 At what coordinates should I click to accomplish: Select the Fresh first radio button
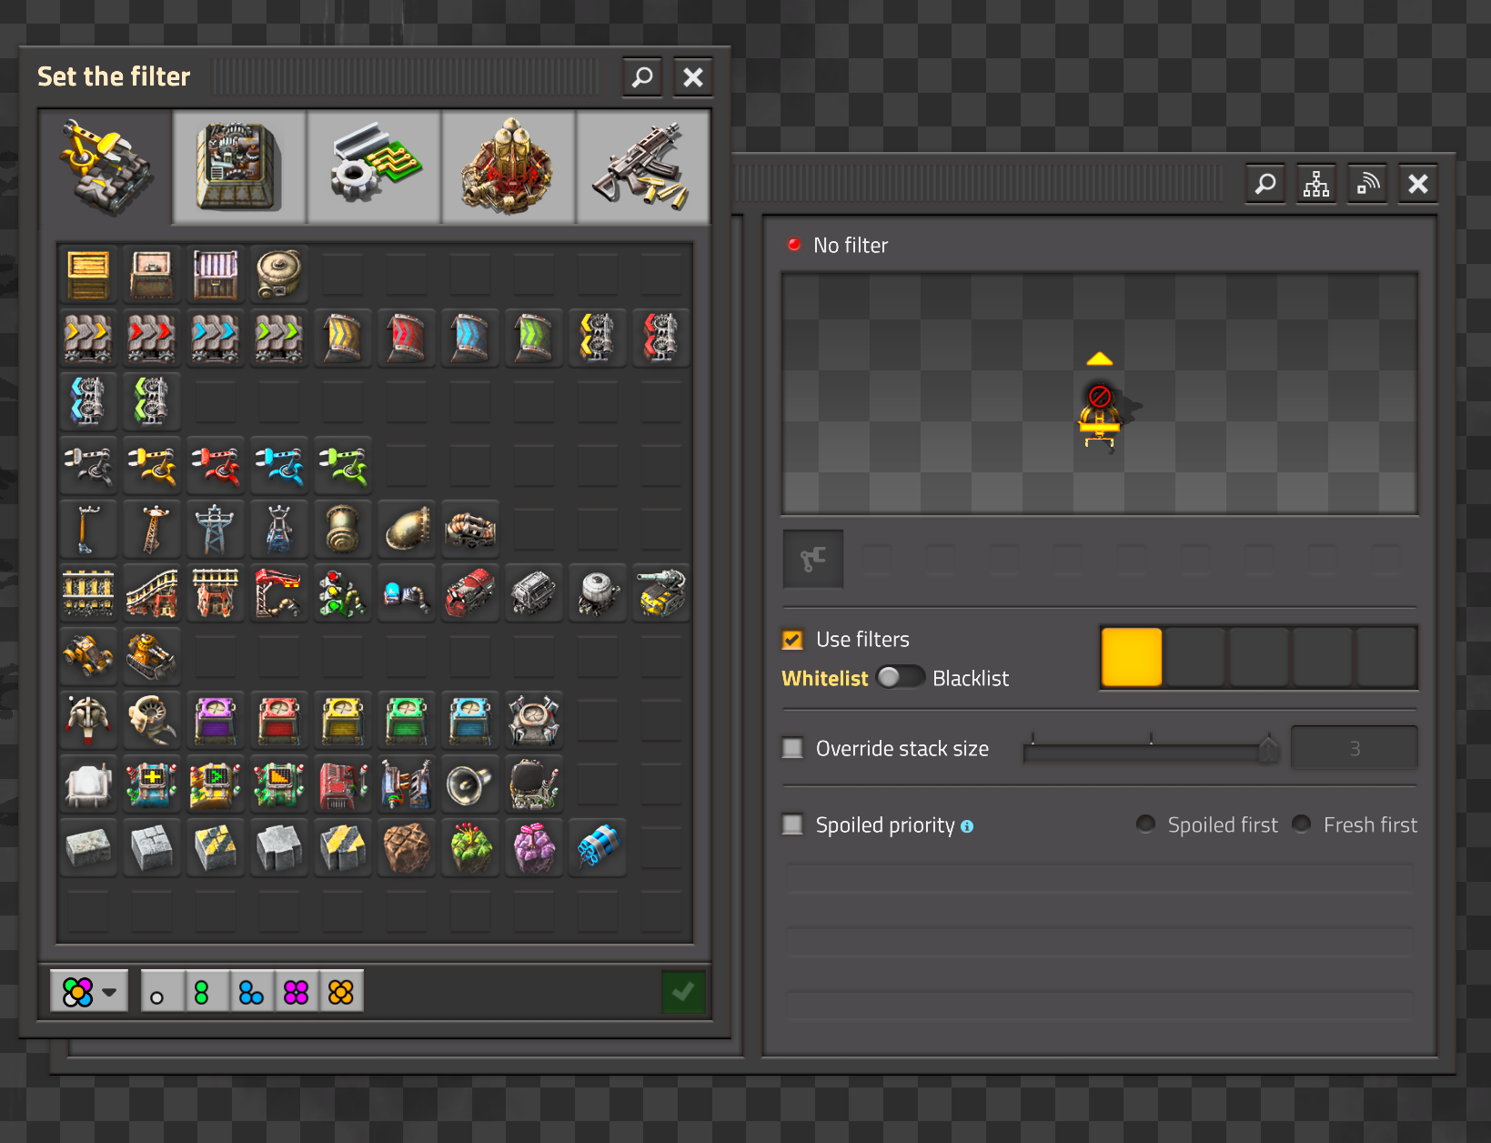[1302, 824]
